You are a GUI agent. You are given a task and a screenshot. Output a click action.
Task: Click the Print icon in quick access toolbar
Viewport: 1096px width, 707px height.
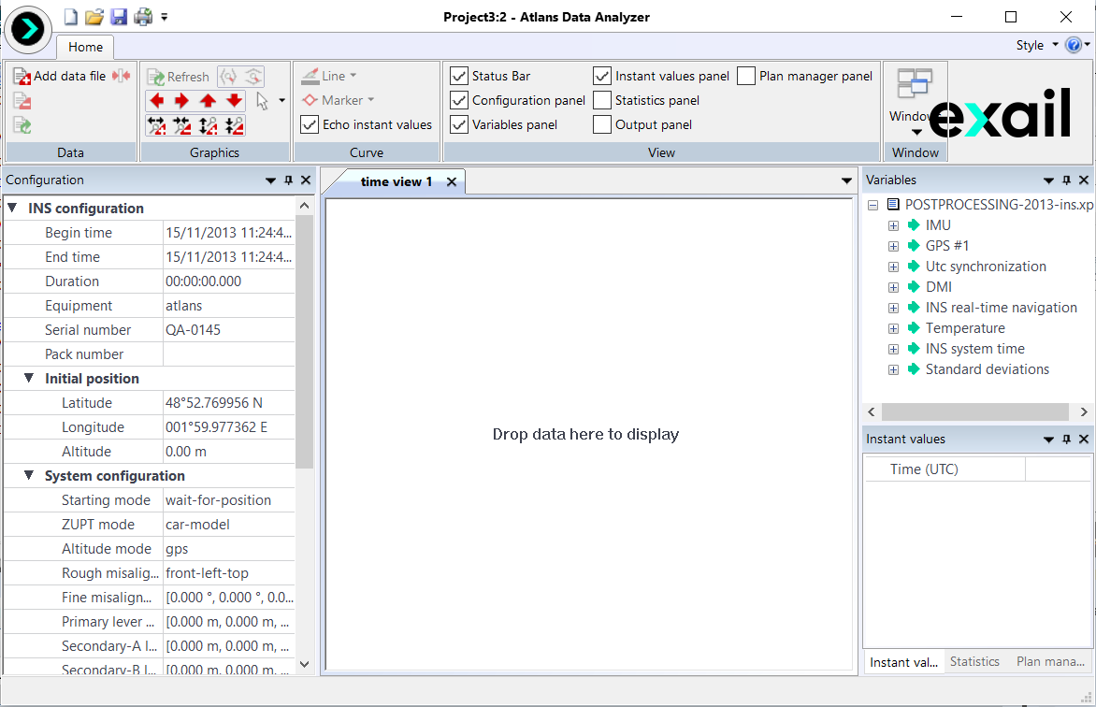click(142, 17)
